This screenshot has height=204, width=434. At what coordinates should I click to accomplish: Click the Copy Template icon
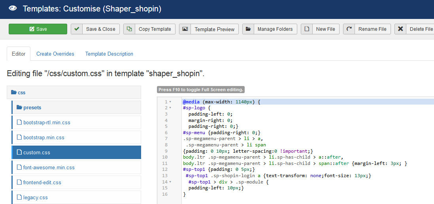129,29
